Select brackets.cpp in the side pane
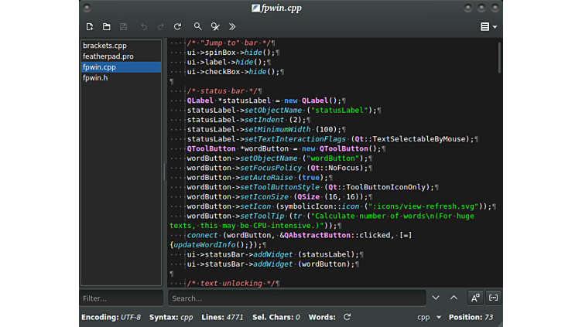582x327 pixels. pos(104,46)
